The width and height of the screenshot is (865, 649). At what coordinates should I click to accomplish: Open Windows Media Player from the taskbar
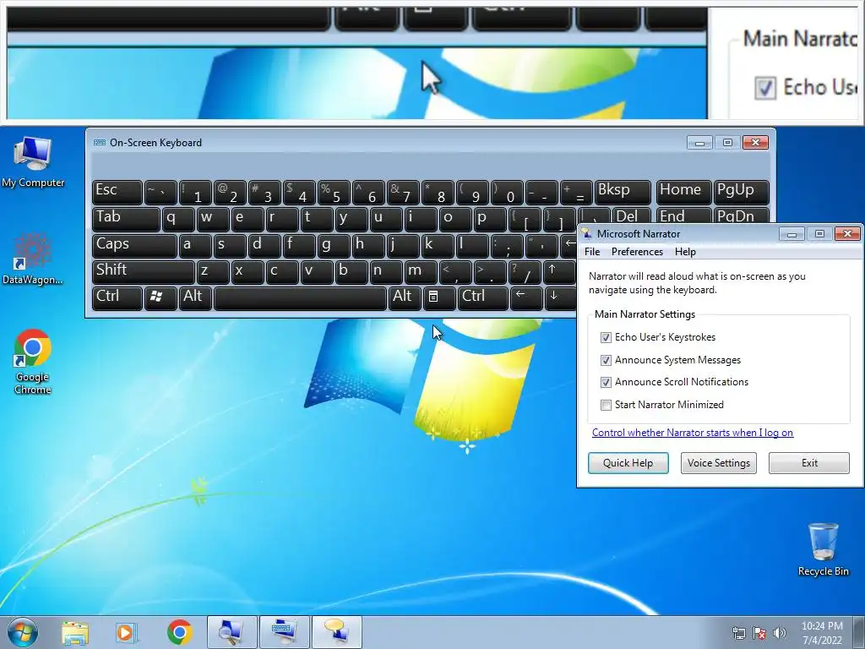(126, 632)
